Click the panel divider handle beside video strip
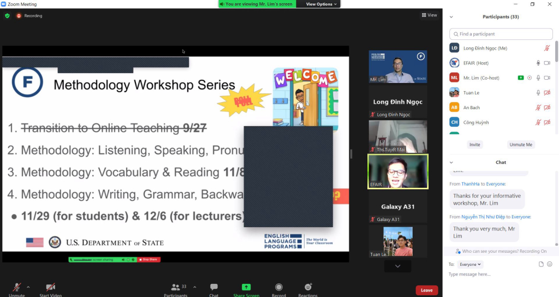 pos(351,153)
